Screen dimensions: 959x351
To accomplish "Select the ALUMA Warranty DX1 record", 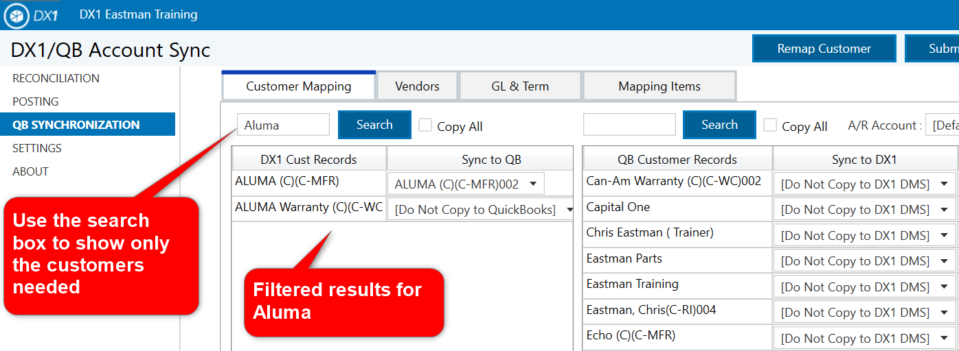I will click(x=309, y=207).
